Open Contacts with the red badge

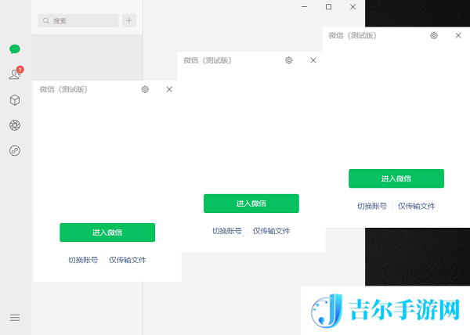point(15,74)
